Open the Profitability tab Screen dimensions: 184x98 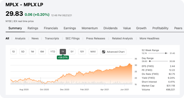[x=160, y=28]
